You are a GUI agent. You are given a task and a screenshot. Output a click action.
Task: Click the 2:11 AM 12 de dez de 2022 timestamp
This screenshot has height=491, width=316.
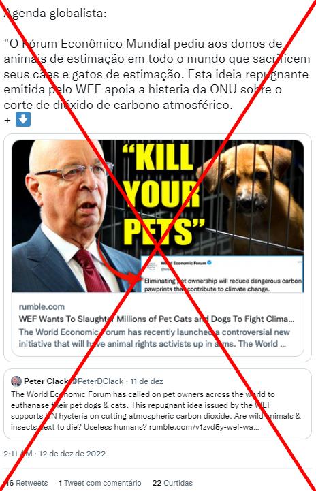point(54,454)
